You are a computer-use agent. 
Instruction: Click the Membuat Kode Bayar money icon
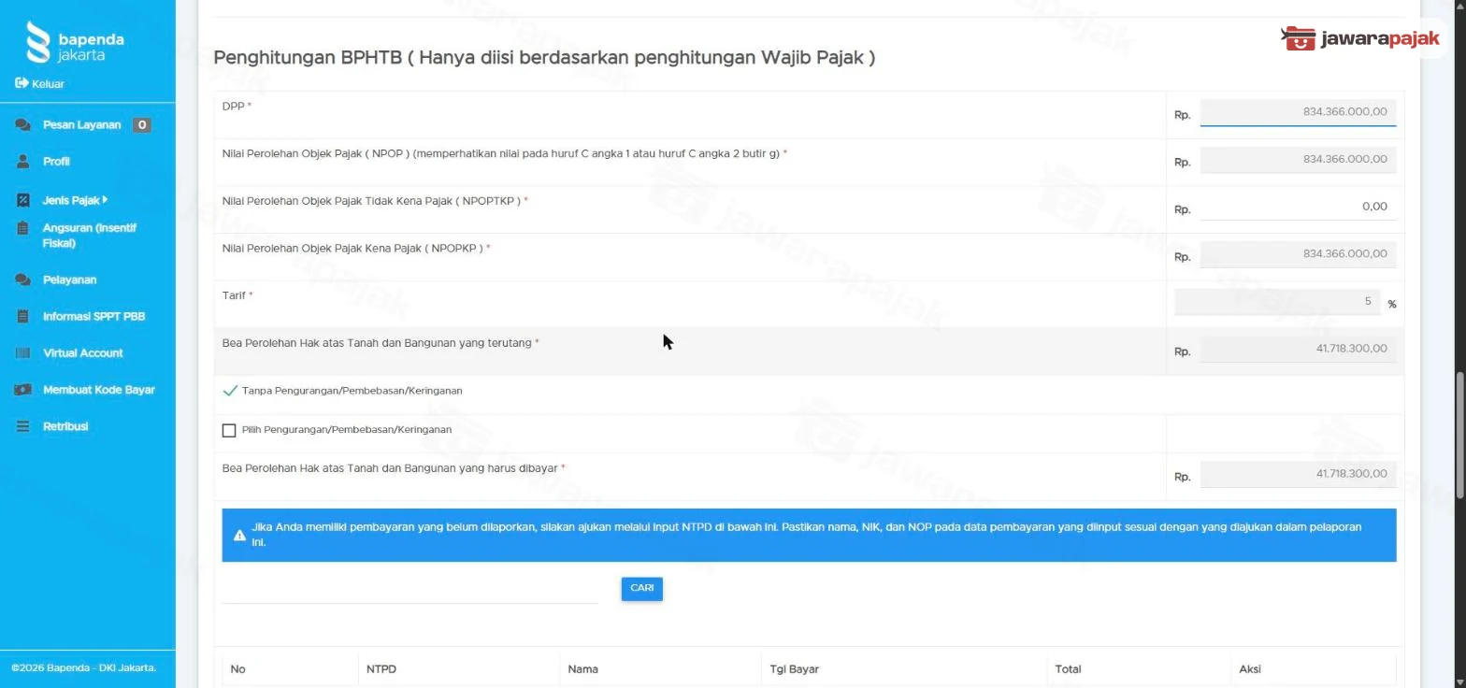click(x=22, y=390)
